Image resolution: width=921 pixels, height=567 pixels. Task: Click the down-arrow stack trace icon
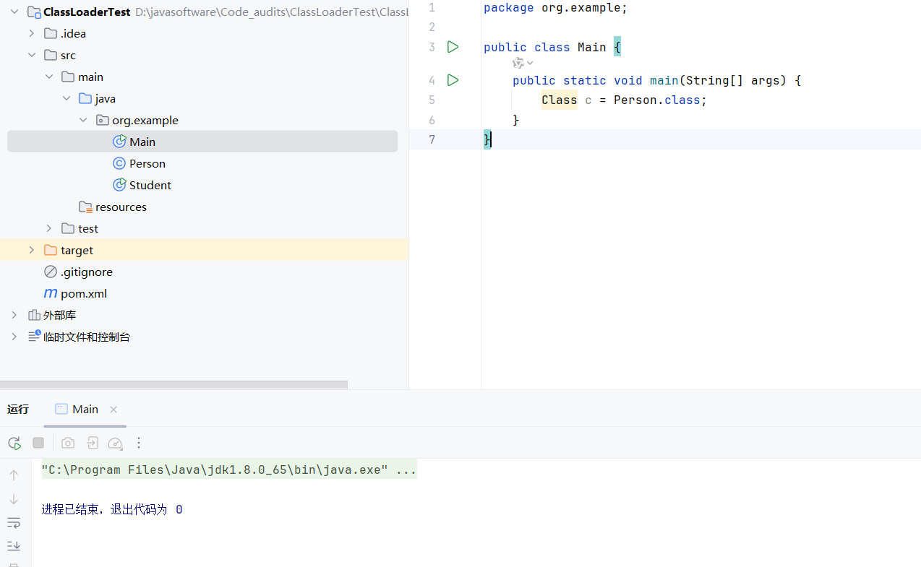pyautogui.click(x=14, y=499)
